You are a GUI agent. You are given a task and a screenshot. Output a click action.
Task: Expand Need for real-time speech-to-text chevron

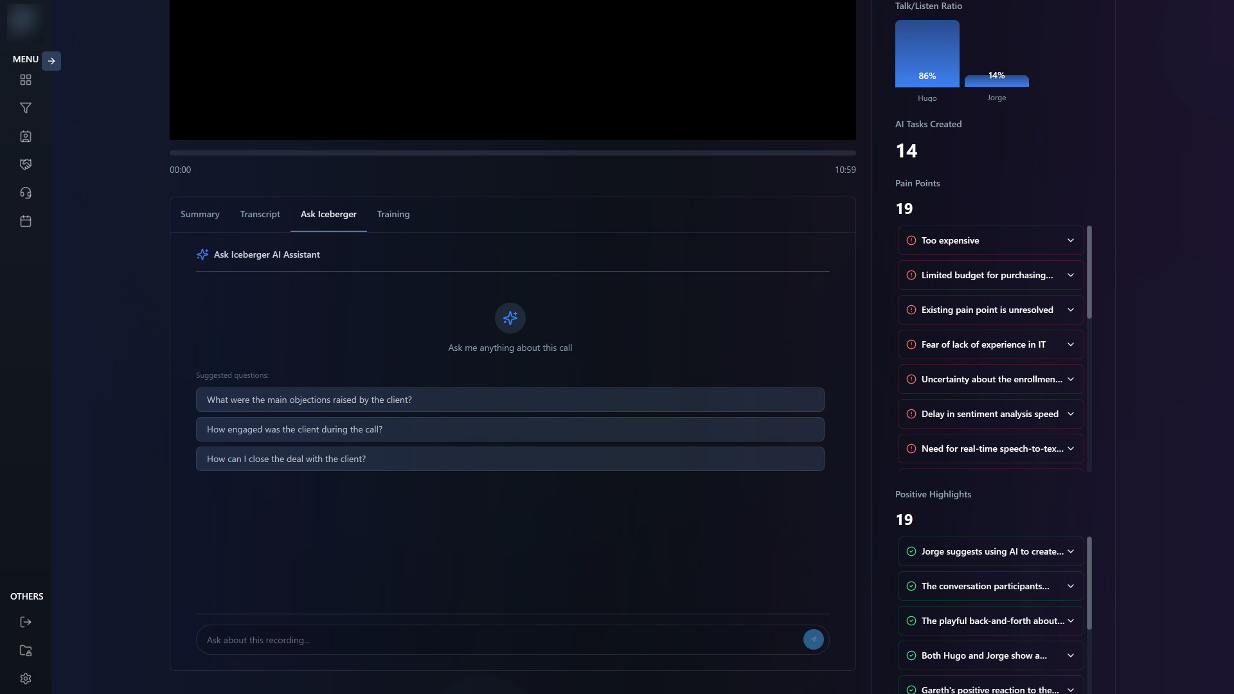coord(1071,449)
